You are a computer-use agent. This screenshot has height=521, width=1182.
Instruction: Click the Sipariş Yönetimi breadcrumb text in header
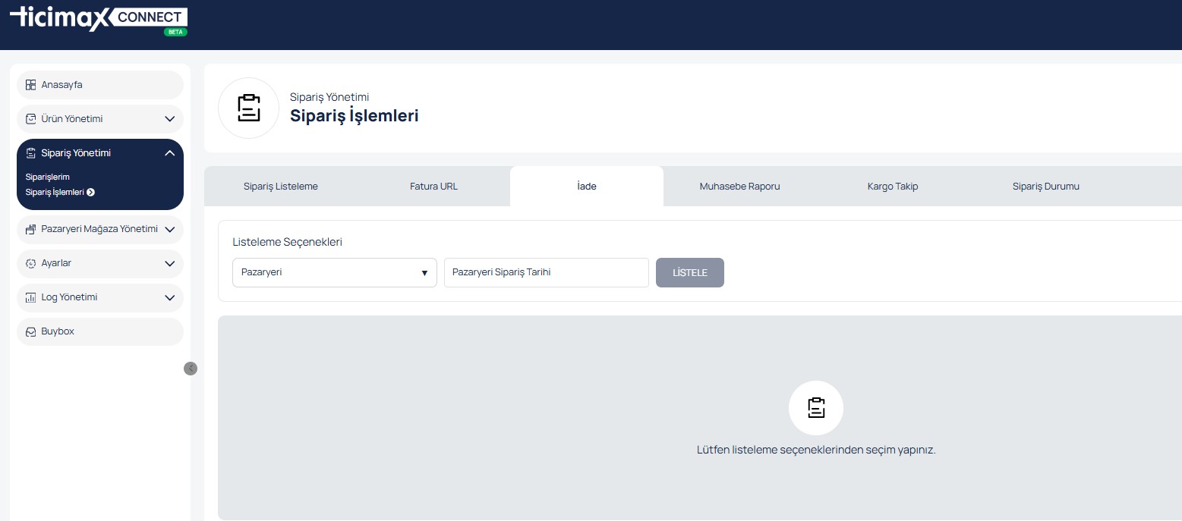click(329, 97)
